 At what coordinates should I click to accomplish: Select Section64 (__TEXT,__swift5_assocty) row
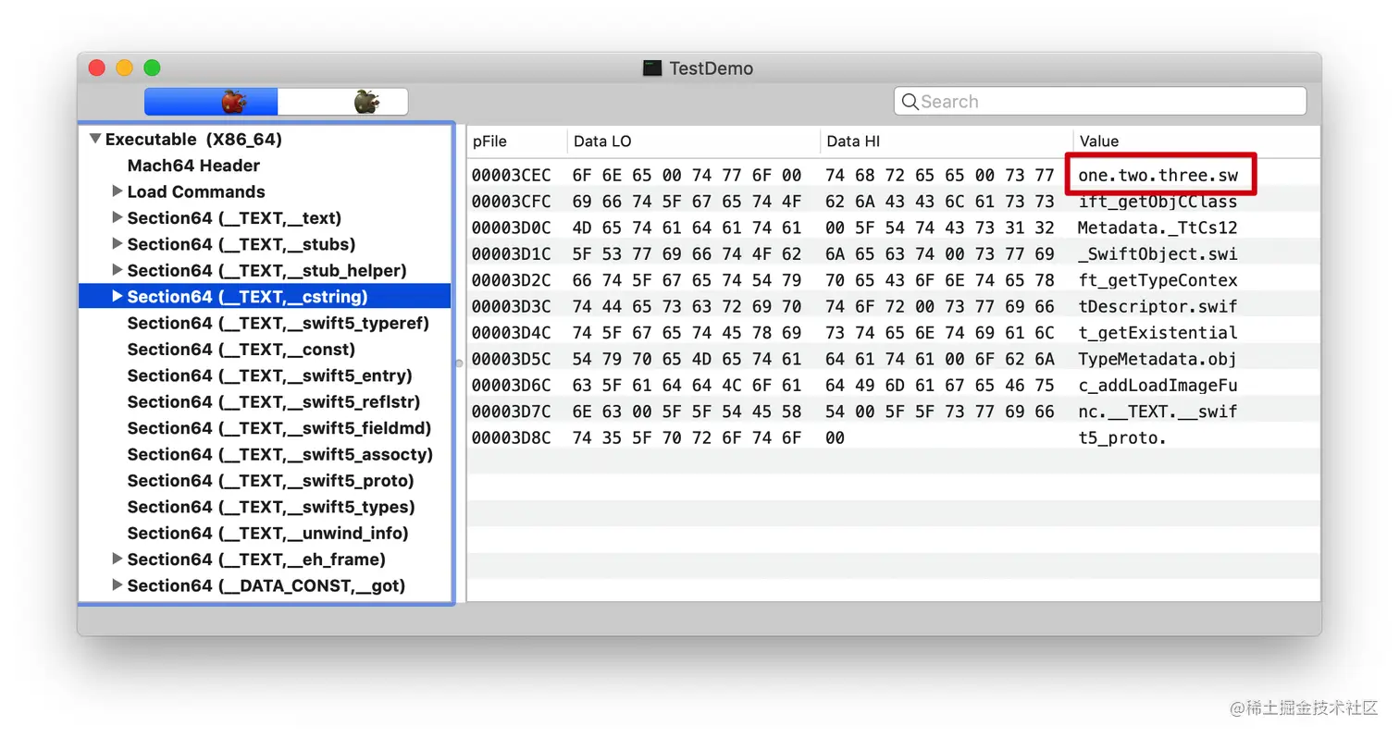tap(280, 454)
